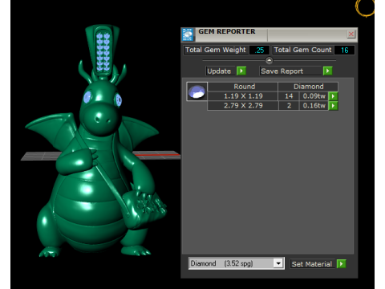Click the 0.09tw weight cell
Screen dimensions: 385x289
[x=314, y=96]
